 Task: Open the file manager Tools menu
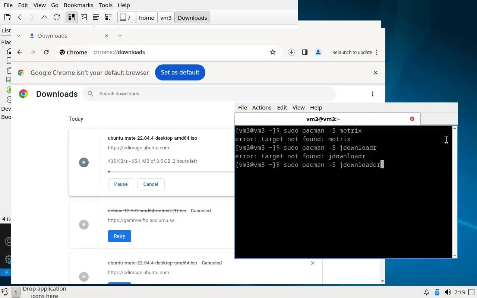(105, 5)
